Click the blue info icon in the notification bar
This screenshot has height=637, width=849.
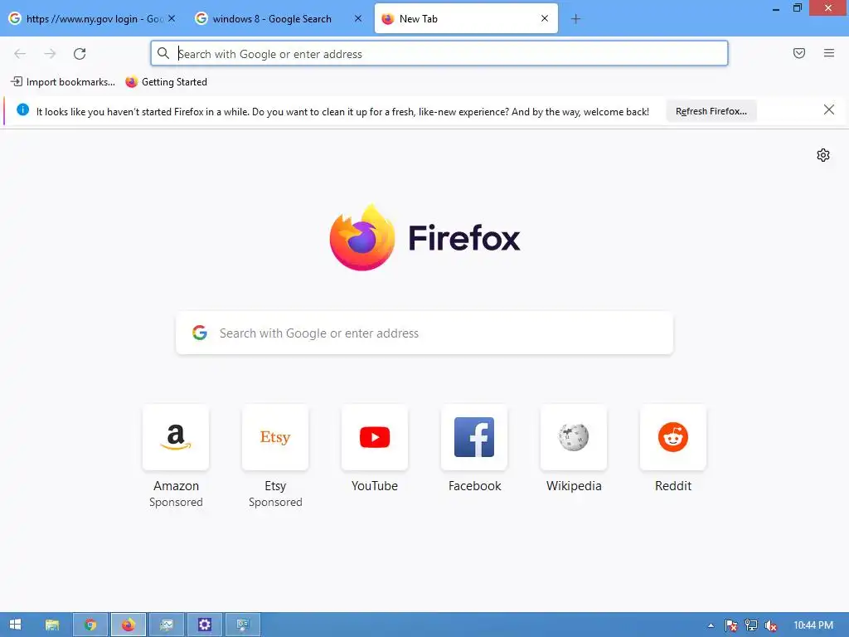(x=22, y=110)
